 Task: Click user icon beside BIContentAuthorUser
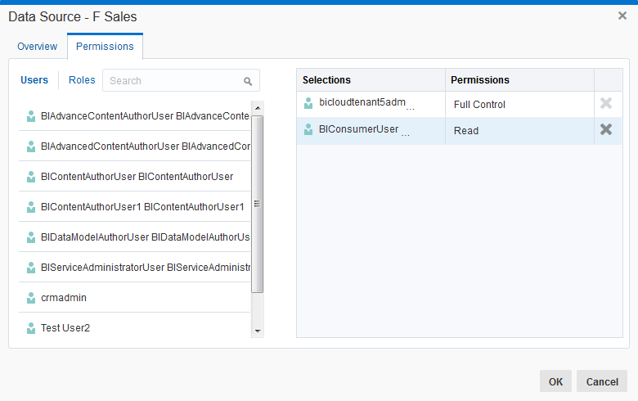(31, 177)
